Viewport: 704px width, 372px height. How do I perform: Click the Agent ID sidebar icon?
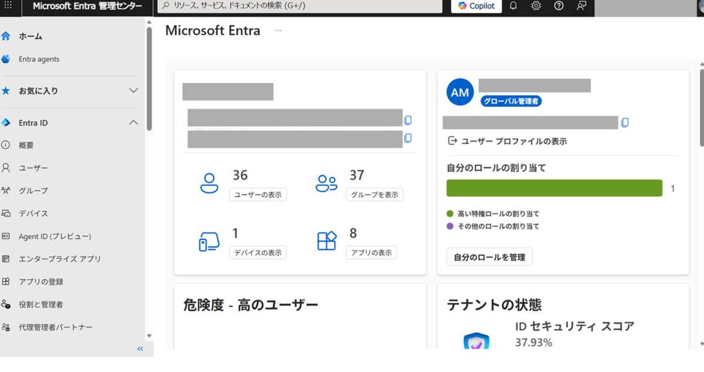(x=6, y=236)
